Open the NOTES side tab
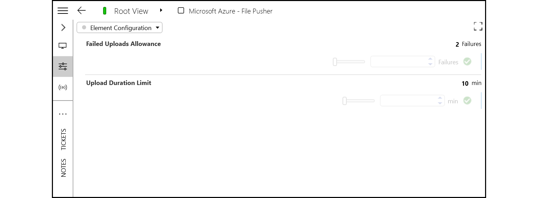This screenshot has width=538, height=198. [x=63, y=168]
